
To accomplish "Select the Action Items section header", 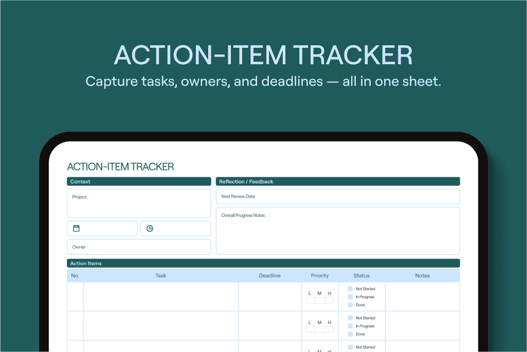I will coord(263,263).
